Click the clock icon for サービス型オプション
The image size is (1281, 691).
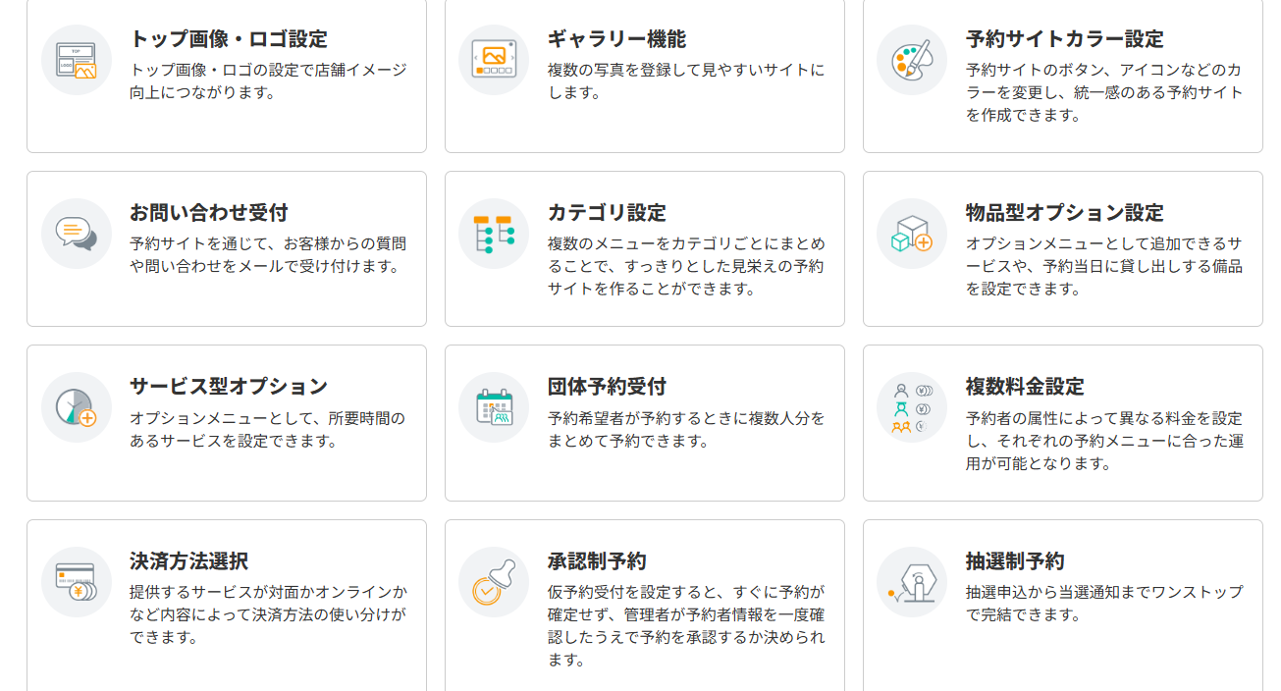pyautogui.click(x=77, y=407)
